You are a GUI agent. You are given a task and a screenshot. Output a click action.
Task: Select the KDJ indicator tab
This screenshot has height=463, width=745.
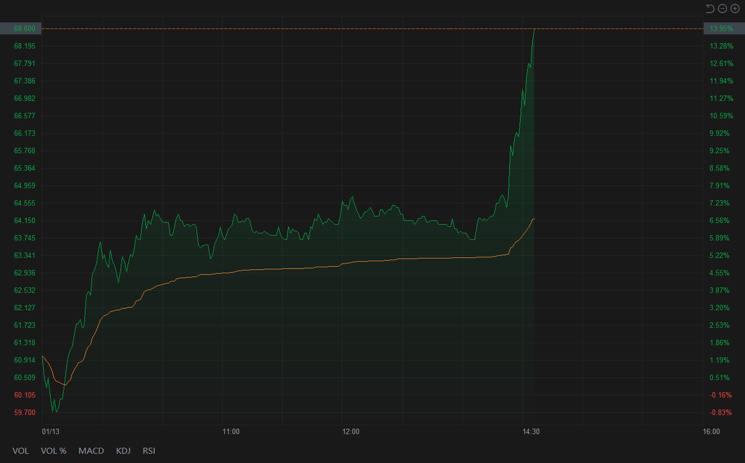pyautogui.click(x=124, y=451)
